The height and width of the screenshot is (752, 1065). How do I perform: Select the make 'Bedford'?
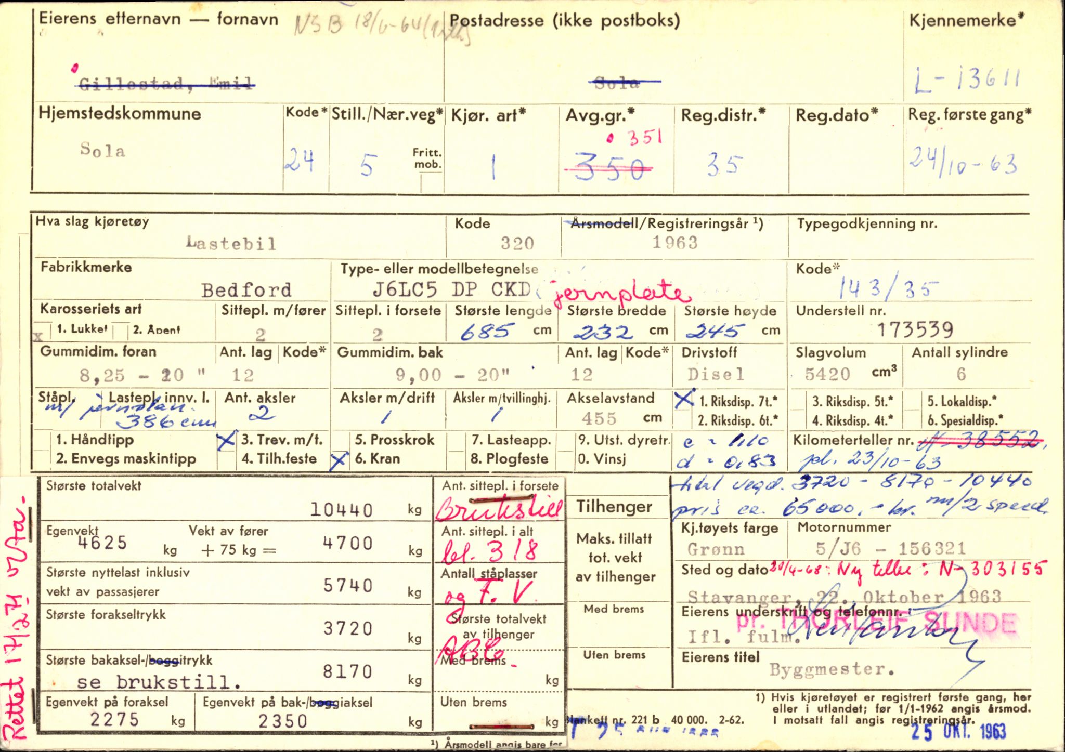(x=246, y=289)
